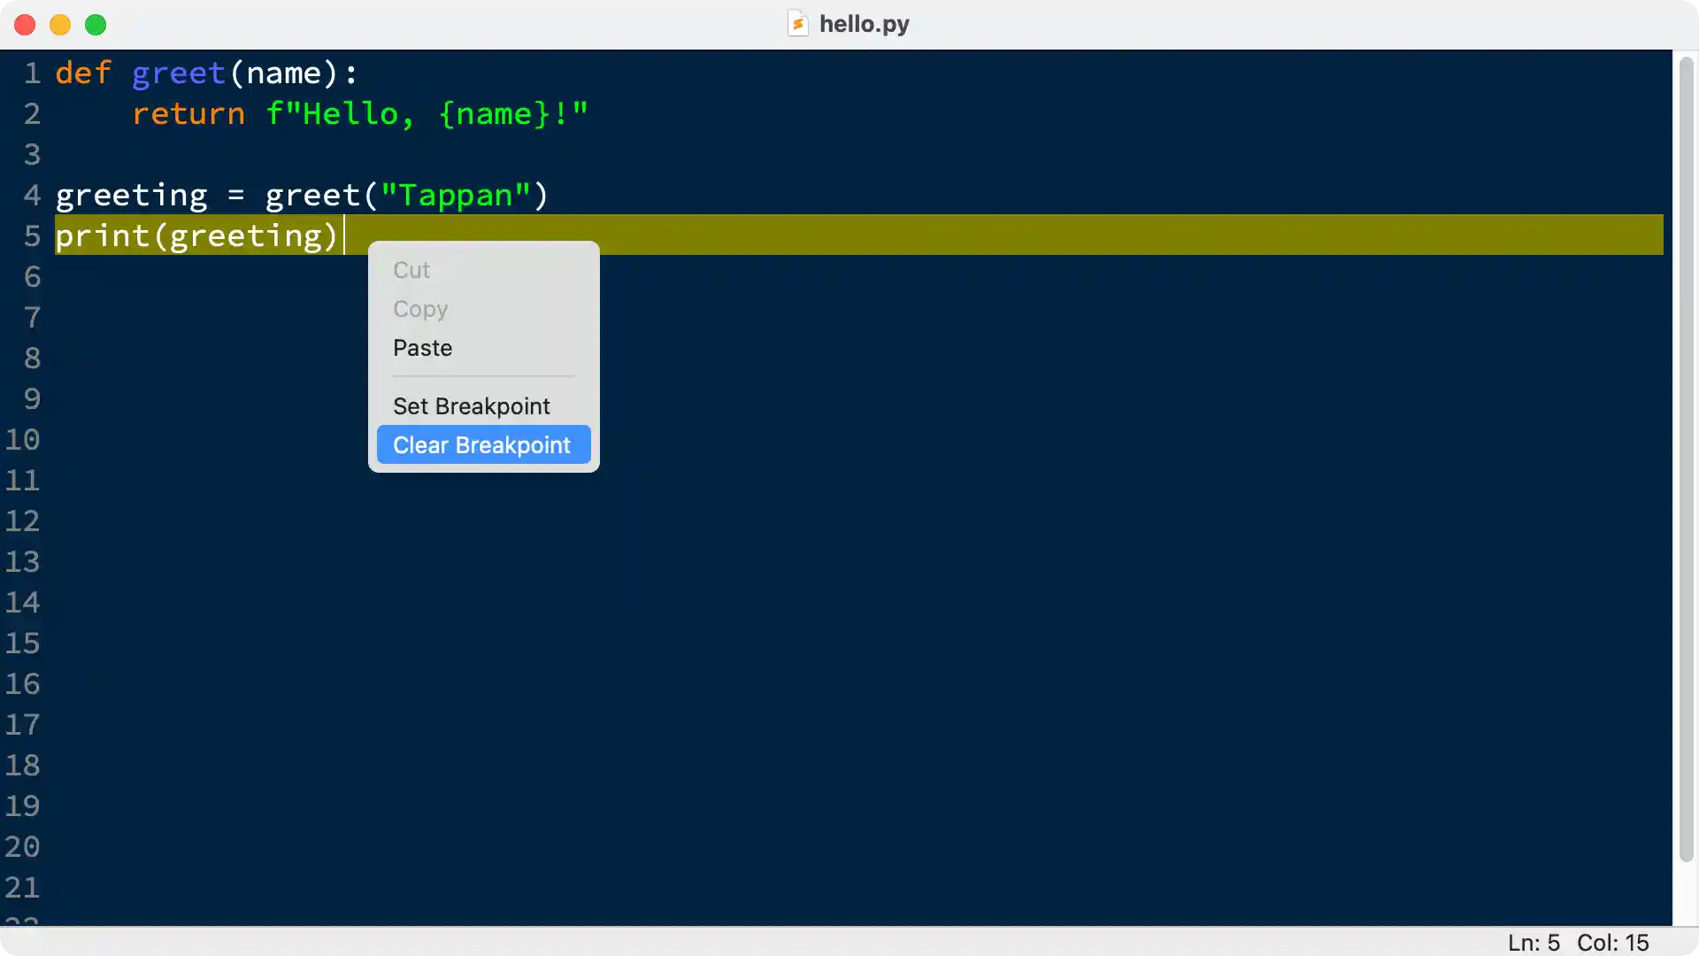Click line number 4 next to greeting assignment
The image size is (1699, 956).
coord(33,196)
